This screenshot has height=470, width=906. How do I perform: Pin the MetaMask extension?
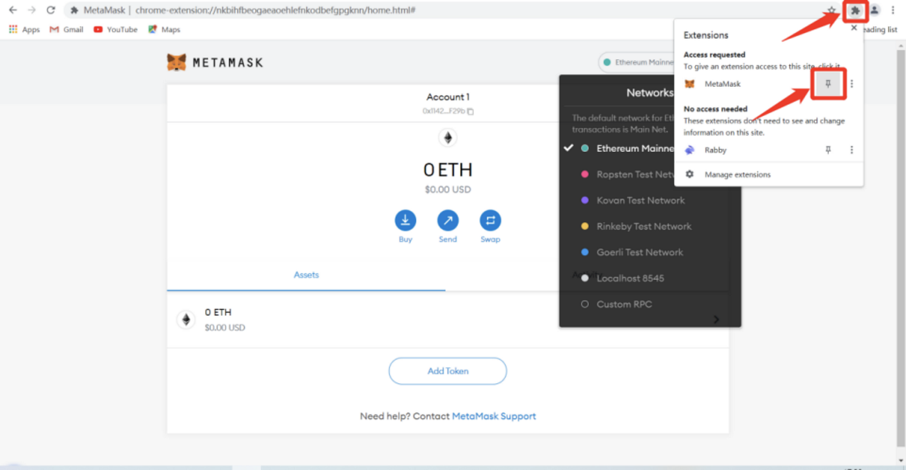tap(828, 84)
